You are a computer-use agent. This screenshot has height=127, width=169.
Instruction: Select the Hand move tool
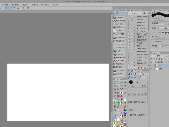(125, 83)
